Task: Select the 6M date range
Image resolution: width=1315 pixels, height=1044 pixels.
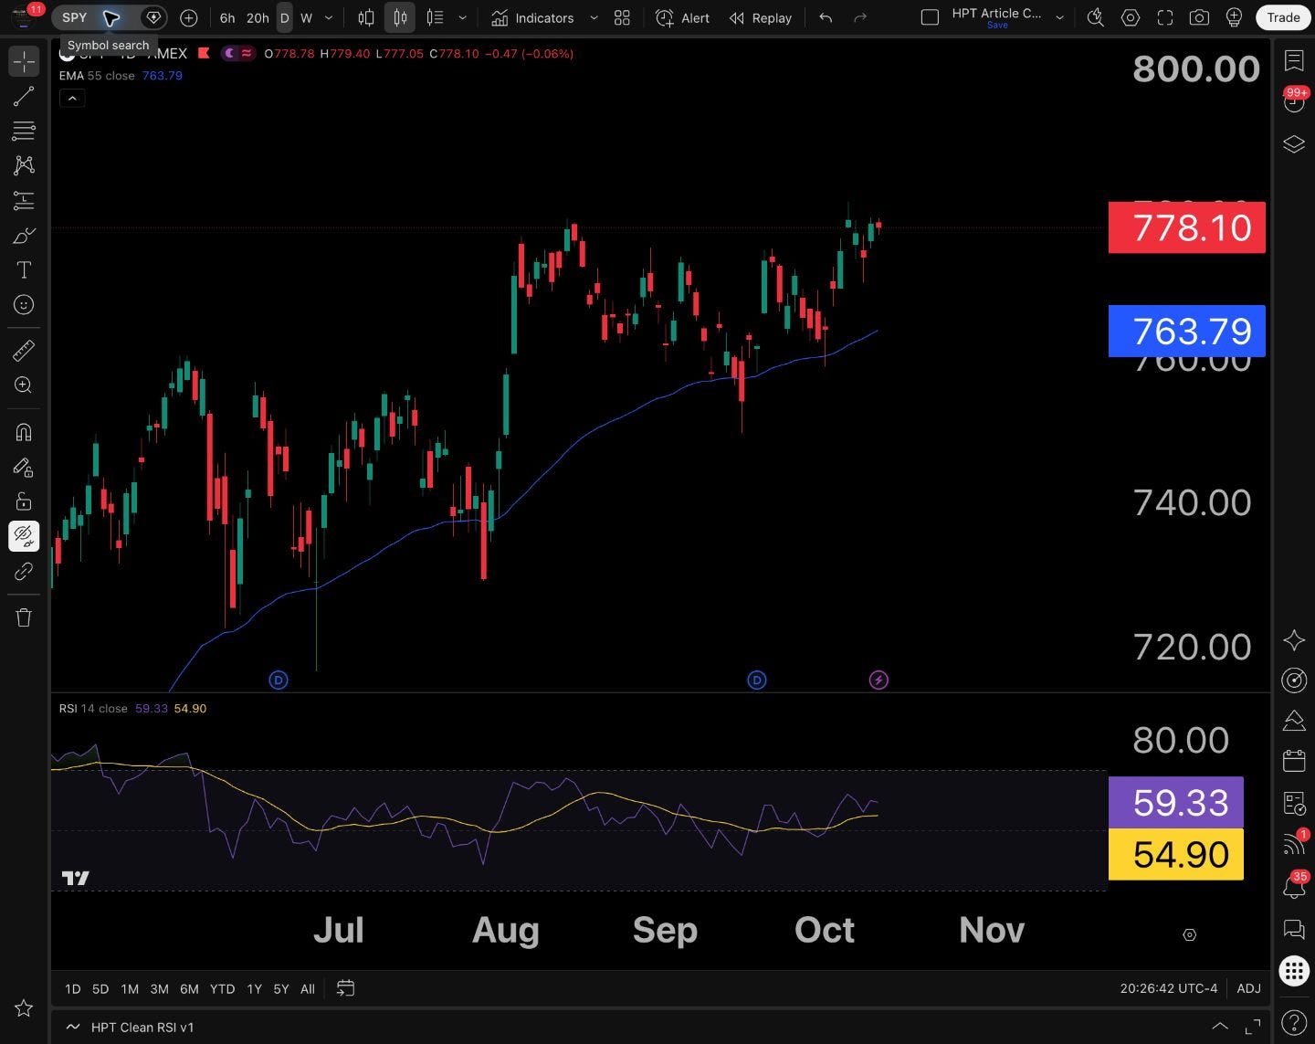Action: click(x=189, y=988)
